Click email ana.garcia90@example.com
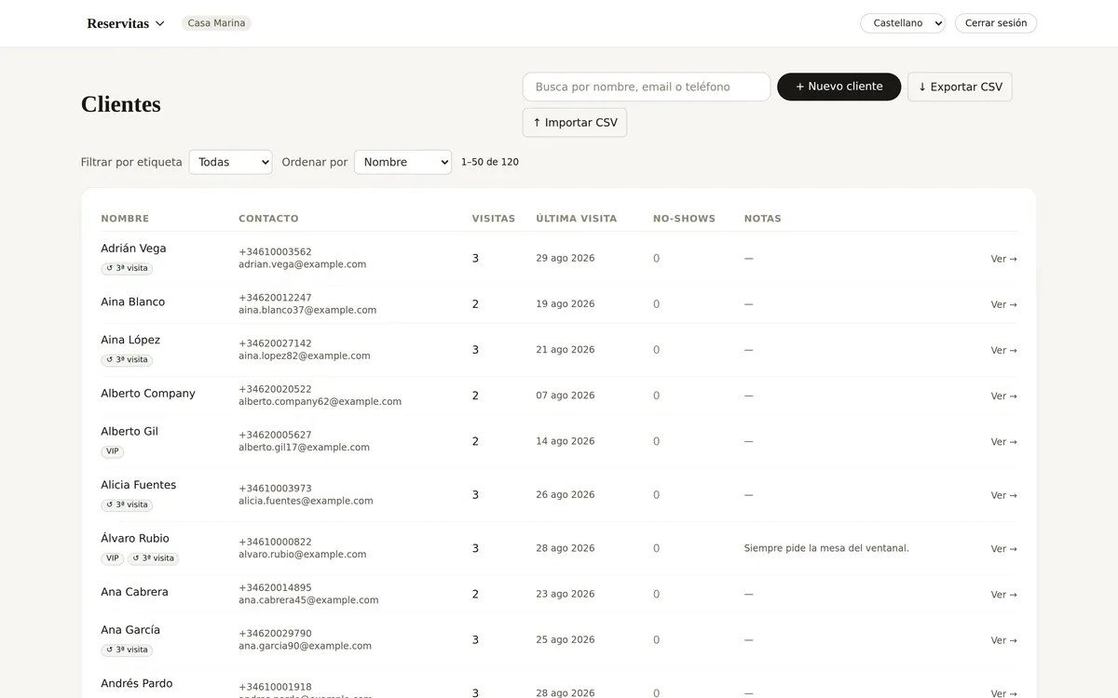This screenshot has width=1118, height=698. coord(305,646)
